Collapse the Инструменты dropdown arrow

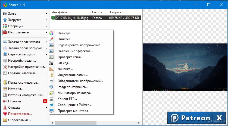coord(46,32)
